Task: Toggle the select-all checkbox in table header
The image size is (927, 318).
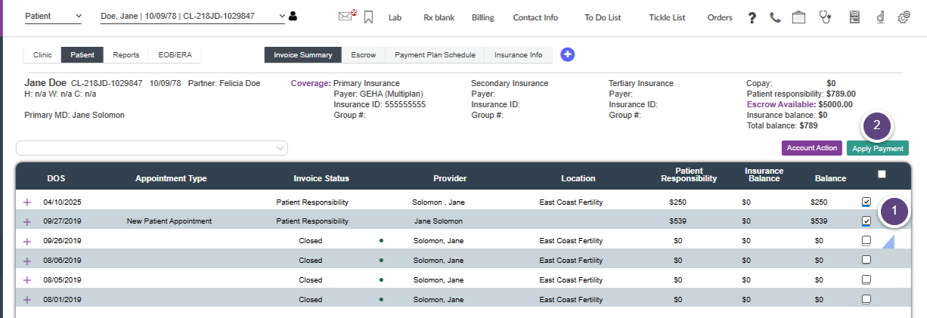Action: (882, 174)
